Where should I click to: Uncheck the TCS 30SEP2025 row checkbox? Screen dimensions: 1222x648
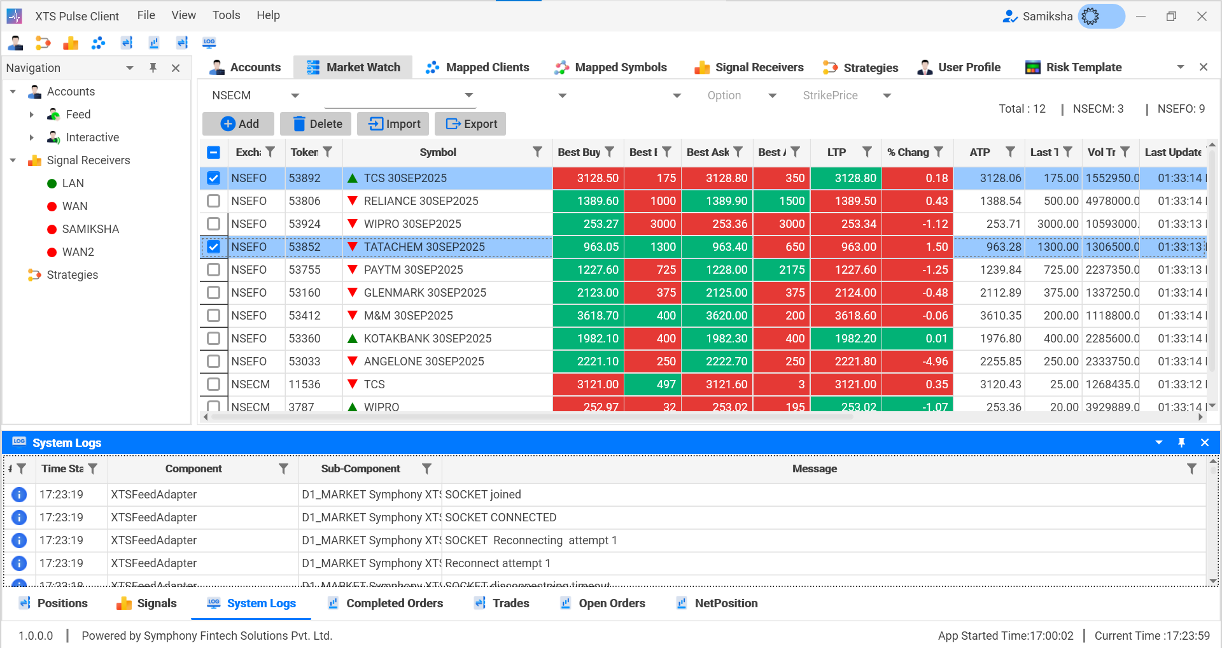coord(214,178)
